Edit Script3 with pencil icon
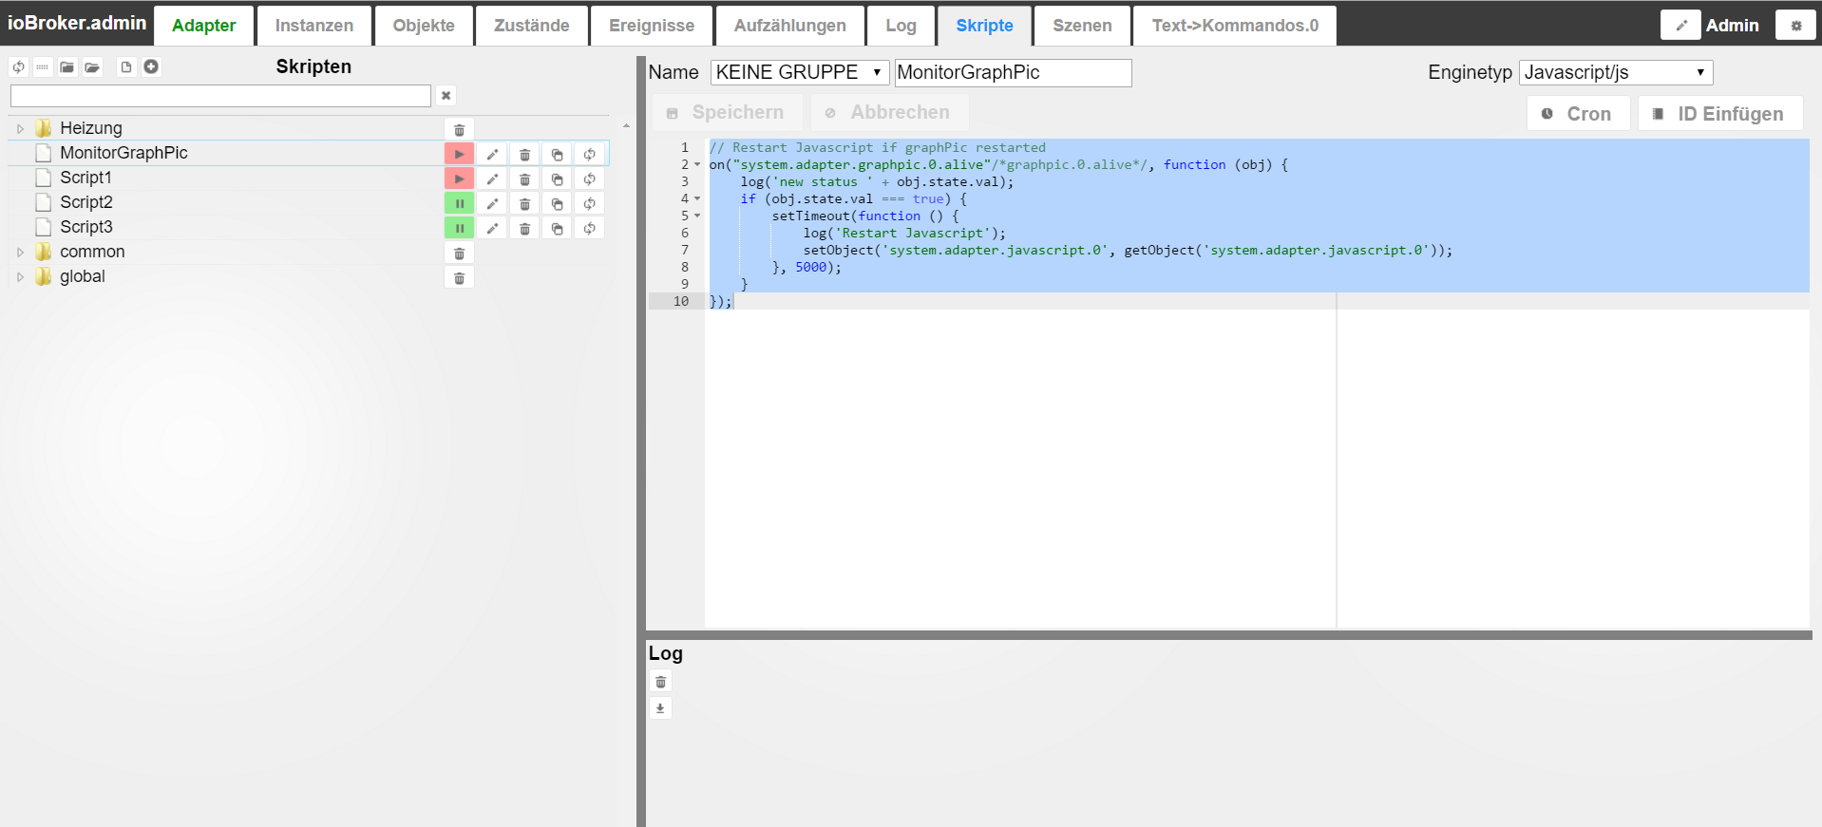 [x=492, y=229]
